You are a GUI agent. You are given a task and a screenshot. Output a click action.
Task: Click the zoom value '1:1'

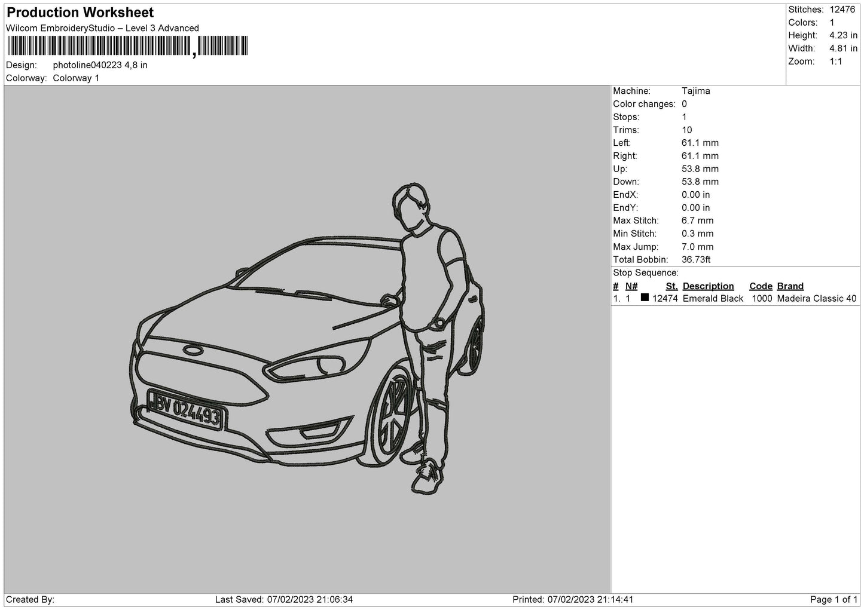tap(836, 62)
